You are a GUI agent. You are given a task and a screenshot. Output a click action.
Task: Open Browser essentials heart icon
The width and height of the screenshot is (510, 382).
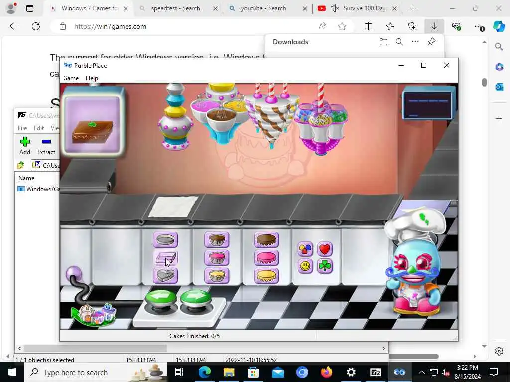pyautogui.click(x=456, y=26)
